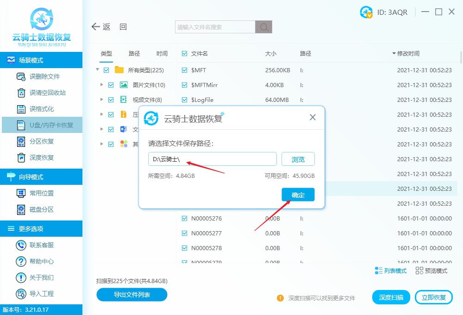This screenshot has width=463, height=315.
Task: Toggle 所有类型(225) checkbox
Action: pyautogui.click(x=106, y=70)
